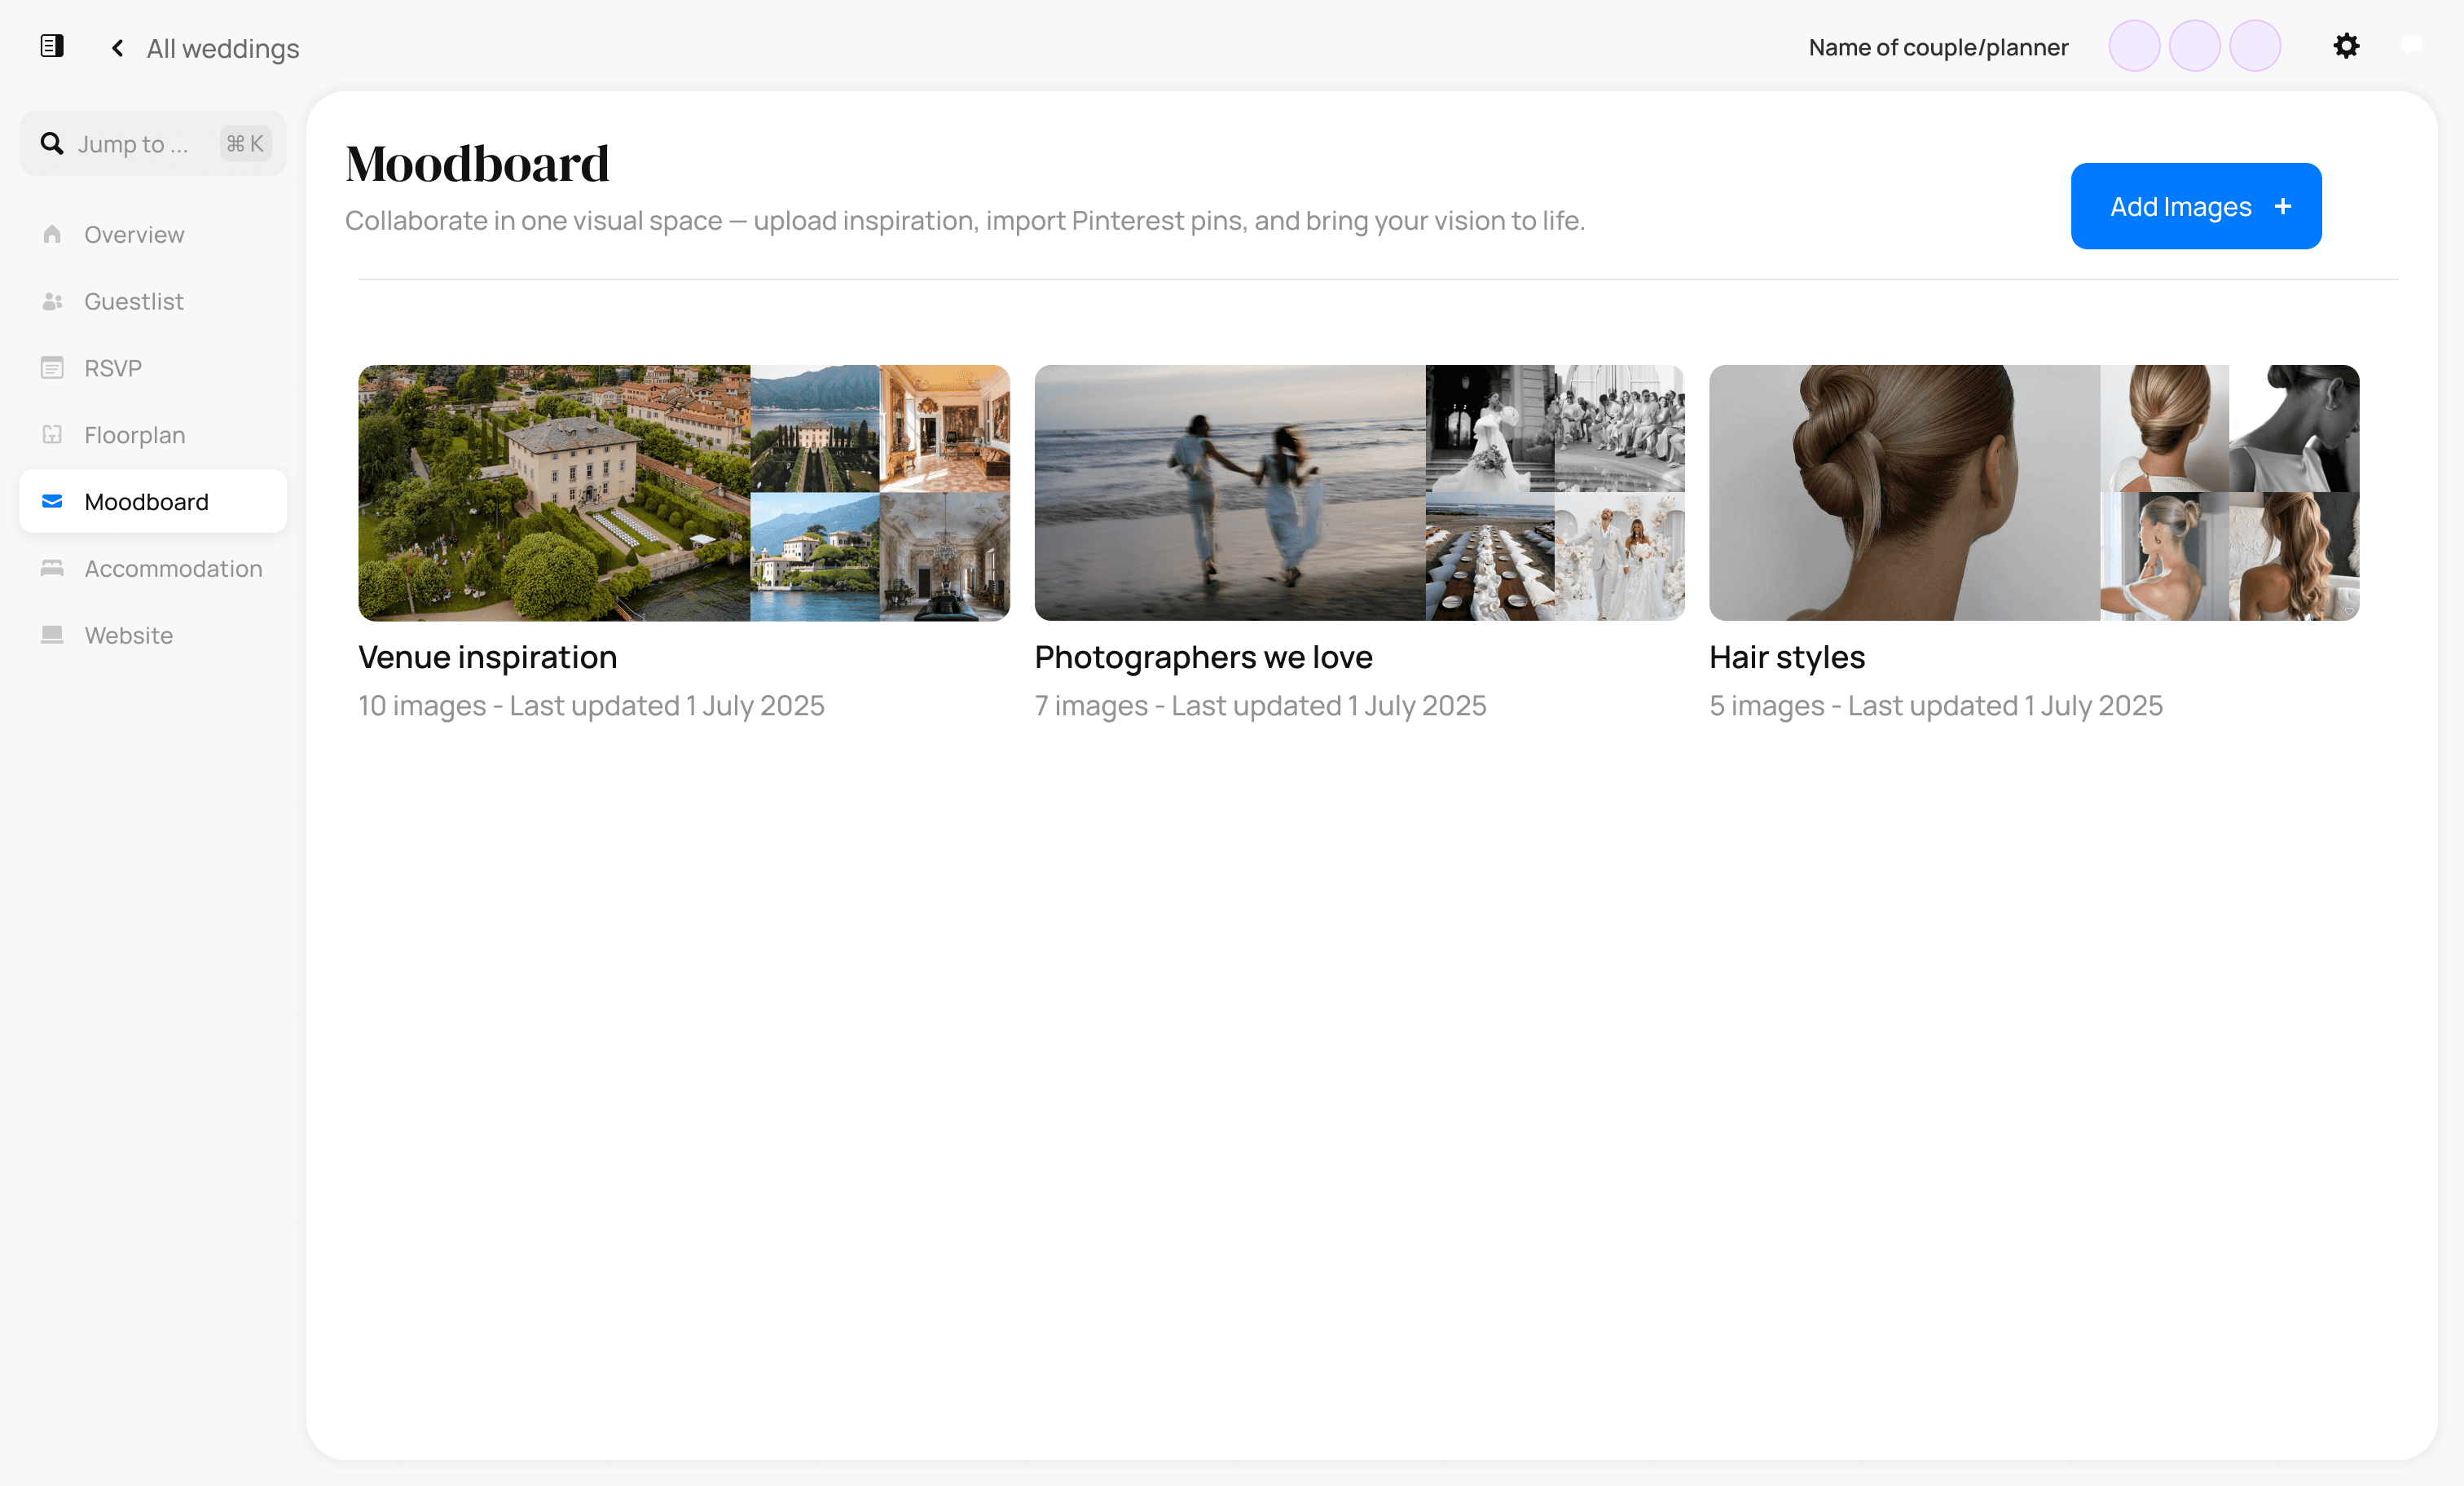Image resolution: width=2464 pixels, height=1486 pixels.
Task: Open the RSVP menu item
Action: pyautogui.click(x=113, y=368)
